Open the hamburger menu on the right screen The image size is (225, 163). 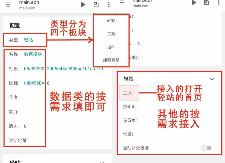click(122, 2)
